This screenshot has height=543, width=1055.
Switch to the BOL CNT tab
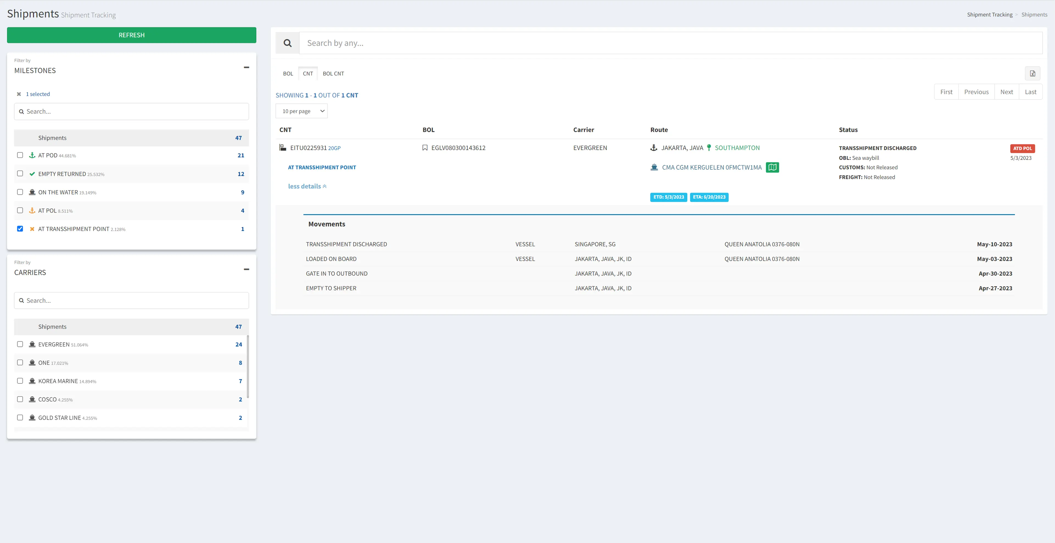tap(333, 74)
